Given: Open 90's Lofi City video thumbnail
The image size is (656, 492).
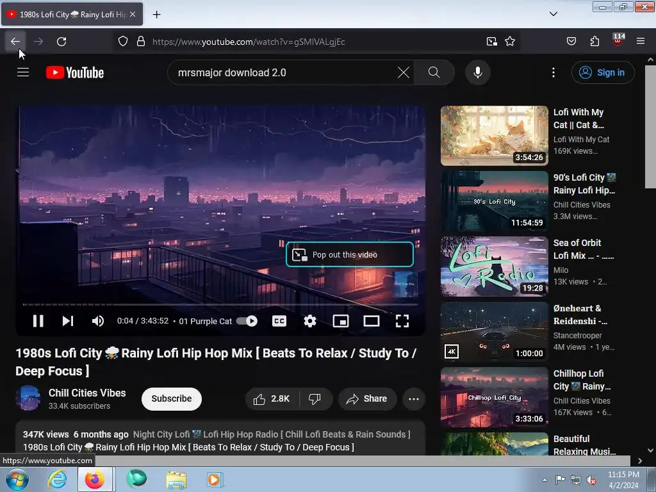Looking at the screenshot, I should (x=494, y=201).
